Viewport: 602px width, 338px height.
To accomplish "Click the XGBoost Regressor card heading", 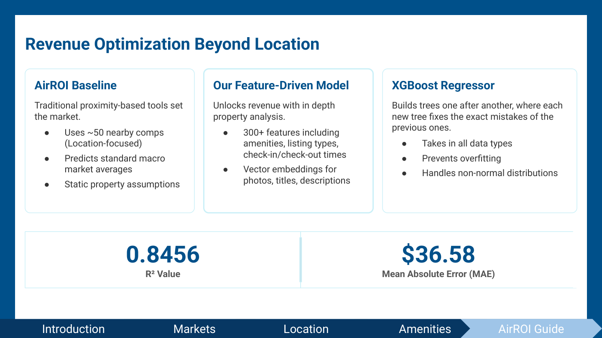I will [443, 86].
